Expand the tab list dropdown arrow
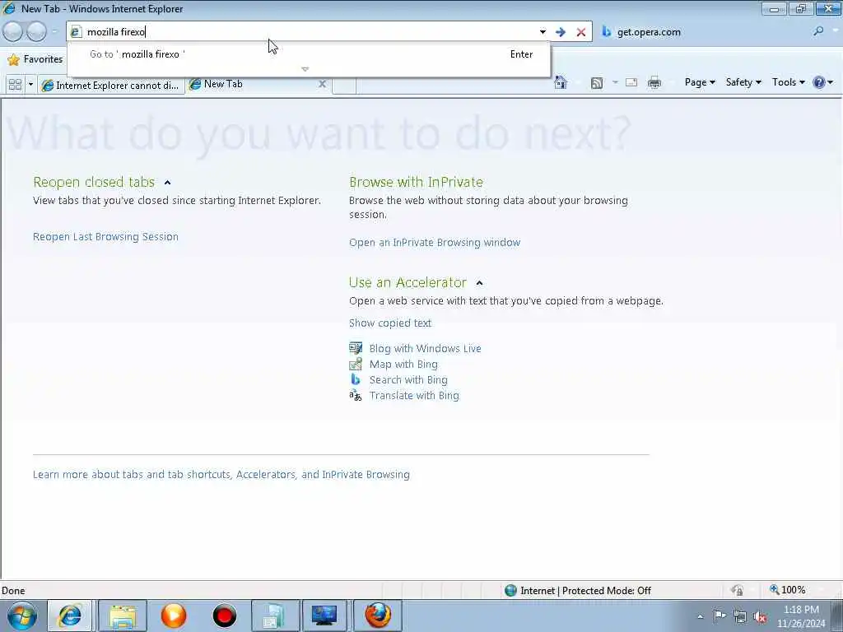The height and width of the screenshot is (632, 843). click(30, 85)
